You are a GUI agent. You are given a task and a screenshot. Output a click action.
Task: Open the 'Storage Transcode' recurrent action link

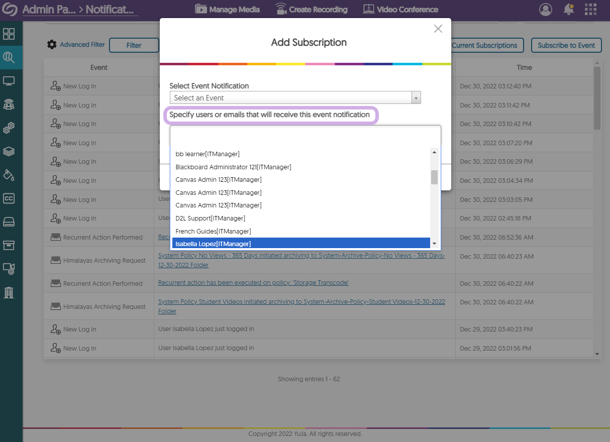[x=253, y=283]
